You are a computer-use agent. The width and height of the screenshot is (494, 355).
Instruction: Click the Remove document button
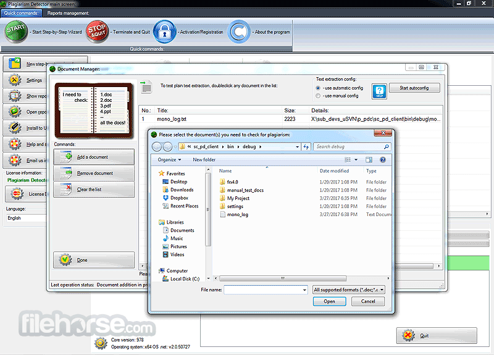tap(94, 173)
